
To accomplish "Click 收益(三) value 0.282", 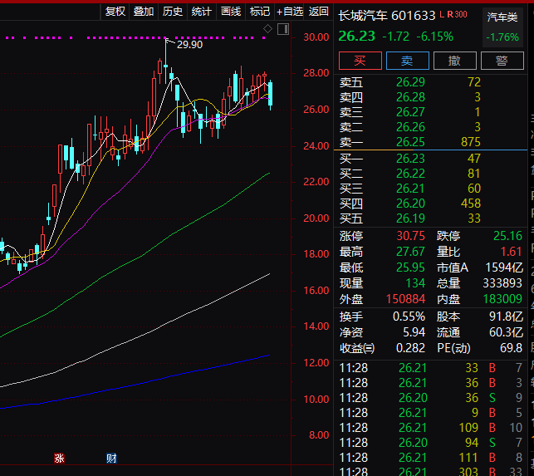I will [x=410, y=348].
